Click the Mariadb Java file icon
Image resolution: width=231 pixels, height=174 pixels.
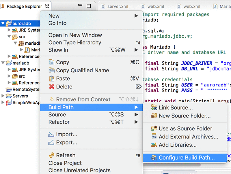tap(27, 50)
